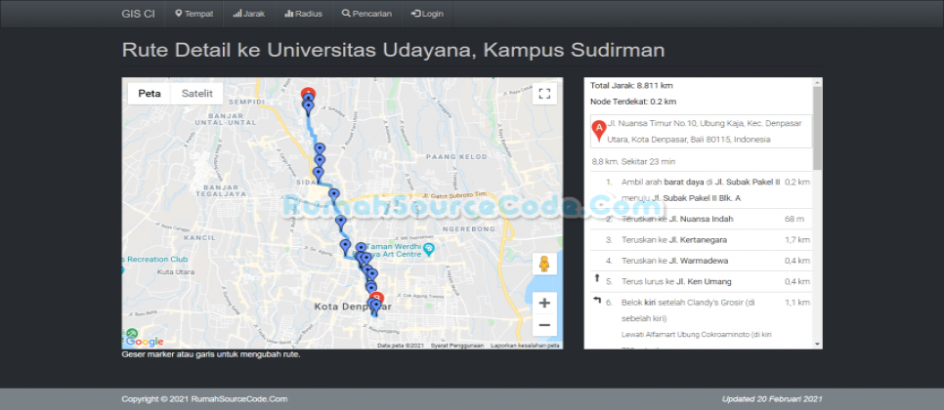Click the Street View pegman icon

click(544, 264)
